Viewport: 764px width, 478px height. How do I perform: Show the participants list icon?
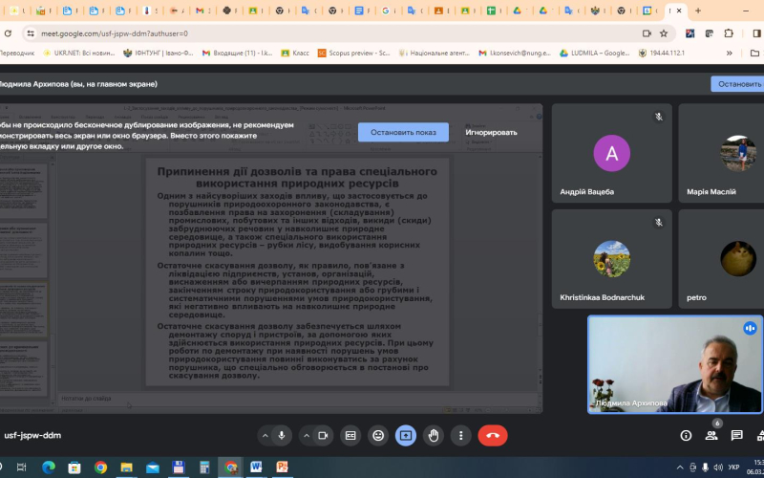[x=711, y=436]
